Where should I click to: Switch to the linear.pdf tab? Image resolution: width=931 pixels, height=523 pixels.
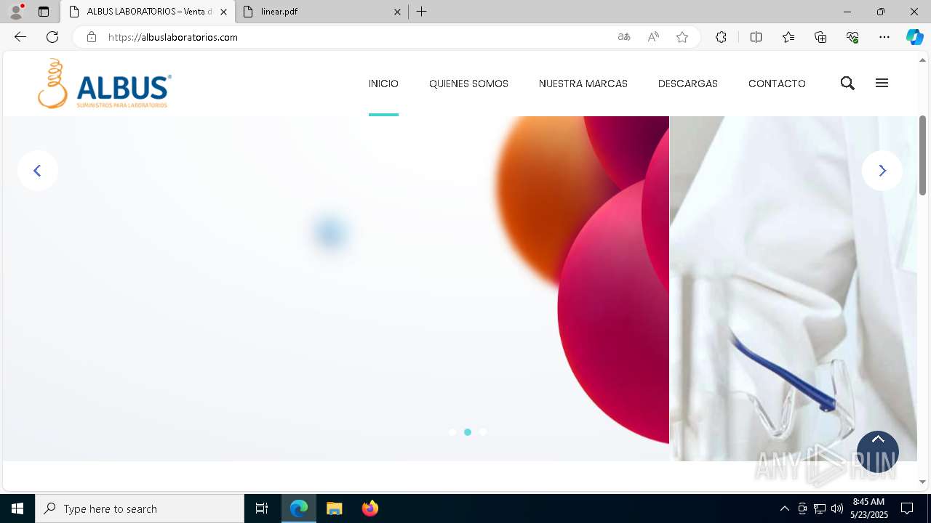[x=322, y=12]
